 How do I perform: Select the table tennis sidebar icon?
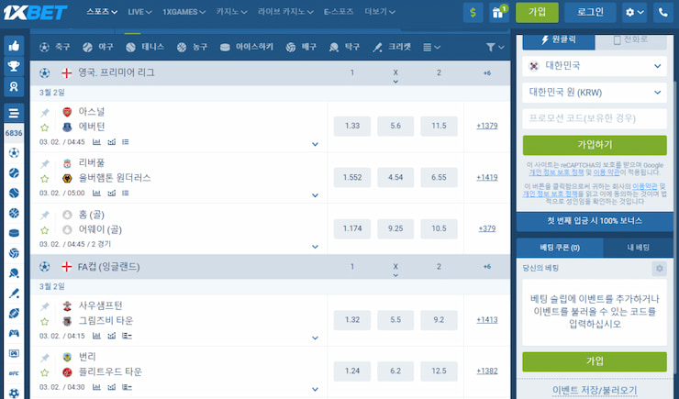pos(14,273)
